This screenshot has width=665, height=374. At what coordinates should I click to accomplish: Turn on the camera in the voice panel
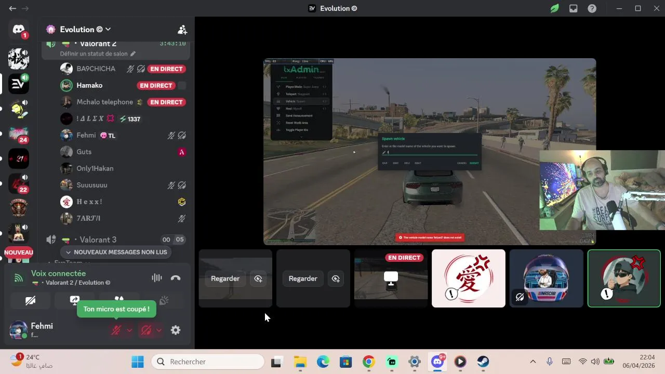point(30,300)
